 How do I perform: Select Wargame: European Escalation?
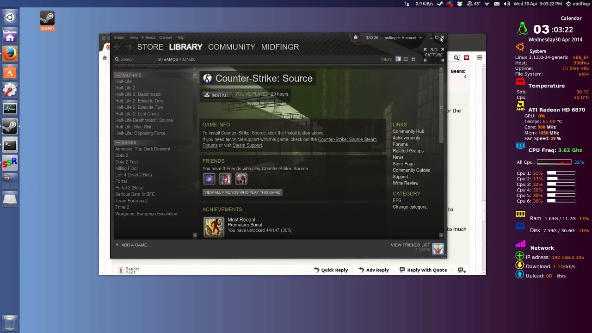pyautogui.click(x=146, y=214)
